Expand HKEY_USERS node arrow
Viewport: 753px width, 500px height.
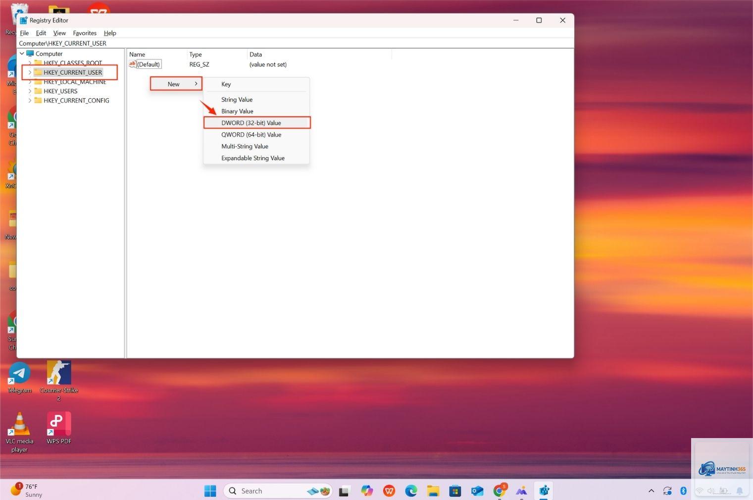[30, 91]
